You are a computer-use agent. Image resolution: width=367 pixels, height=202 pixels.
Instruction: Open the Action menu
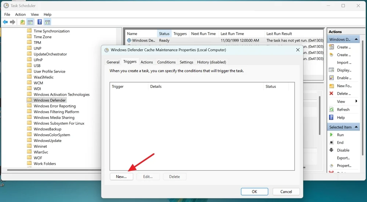[20, 15]
